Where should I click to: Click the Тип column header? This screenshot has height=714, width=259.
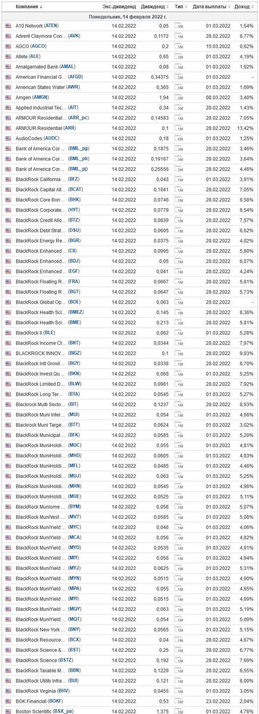181,7
